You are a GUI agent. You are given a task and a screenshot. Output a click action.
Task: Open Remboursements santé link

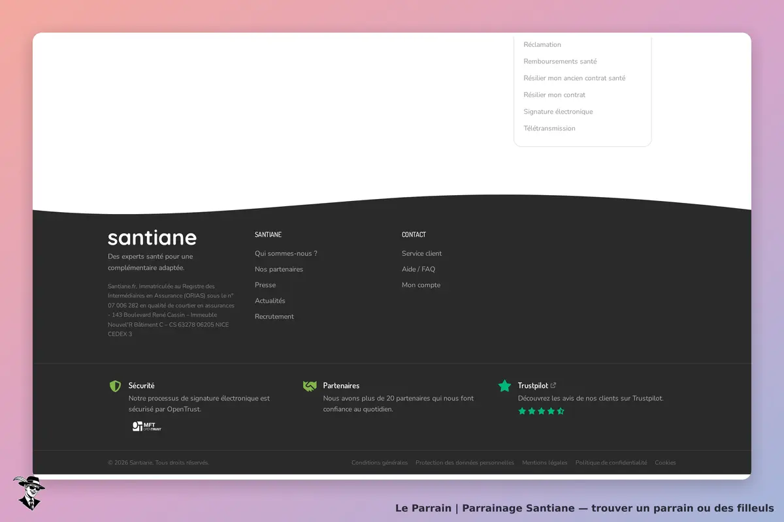[560, 61]
